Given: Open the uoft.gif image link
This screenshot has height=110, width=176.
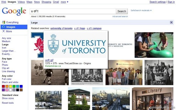Looking at the screenshot, I should pos(49,60).
